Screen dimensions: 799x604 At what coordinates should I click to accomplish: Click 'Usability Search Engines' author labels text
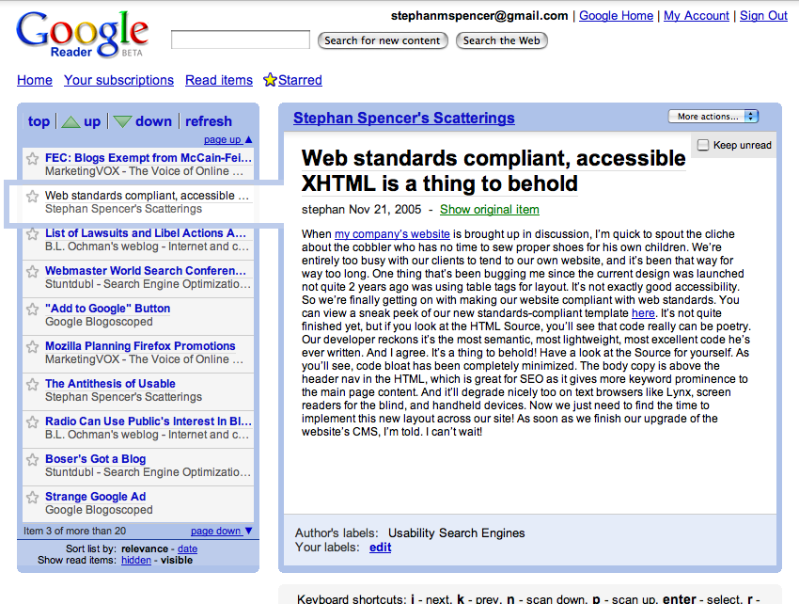point(456,533)
